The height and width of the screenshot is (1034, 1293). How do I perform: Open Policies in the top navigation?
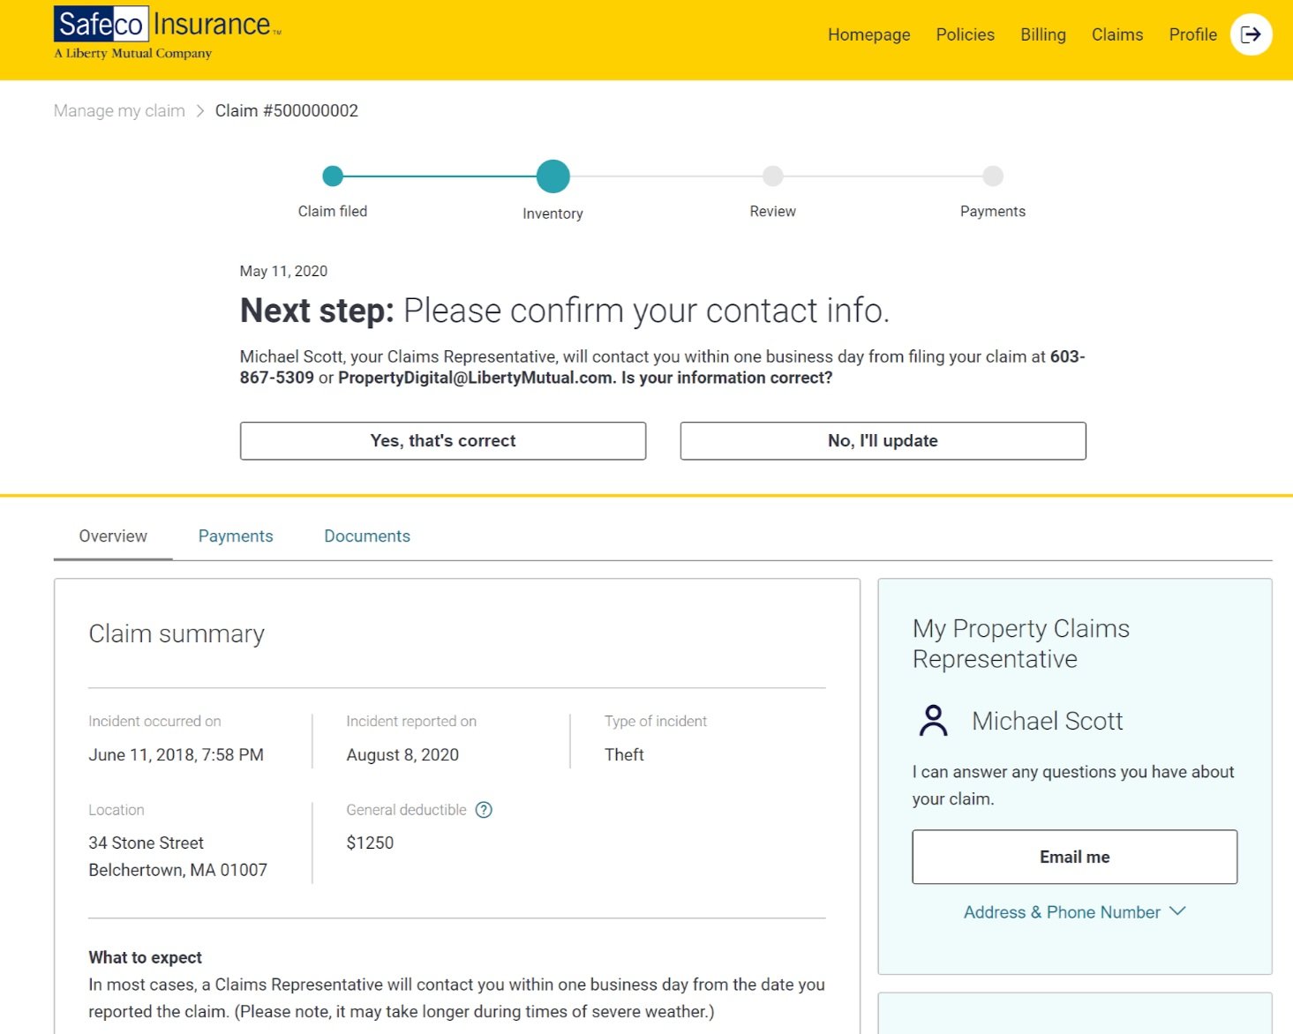tap(965, 34)
